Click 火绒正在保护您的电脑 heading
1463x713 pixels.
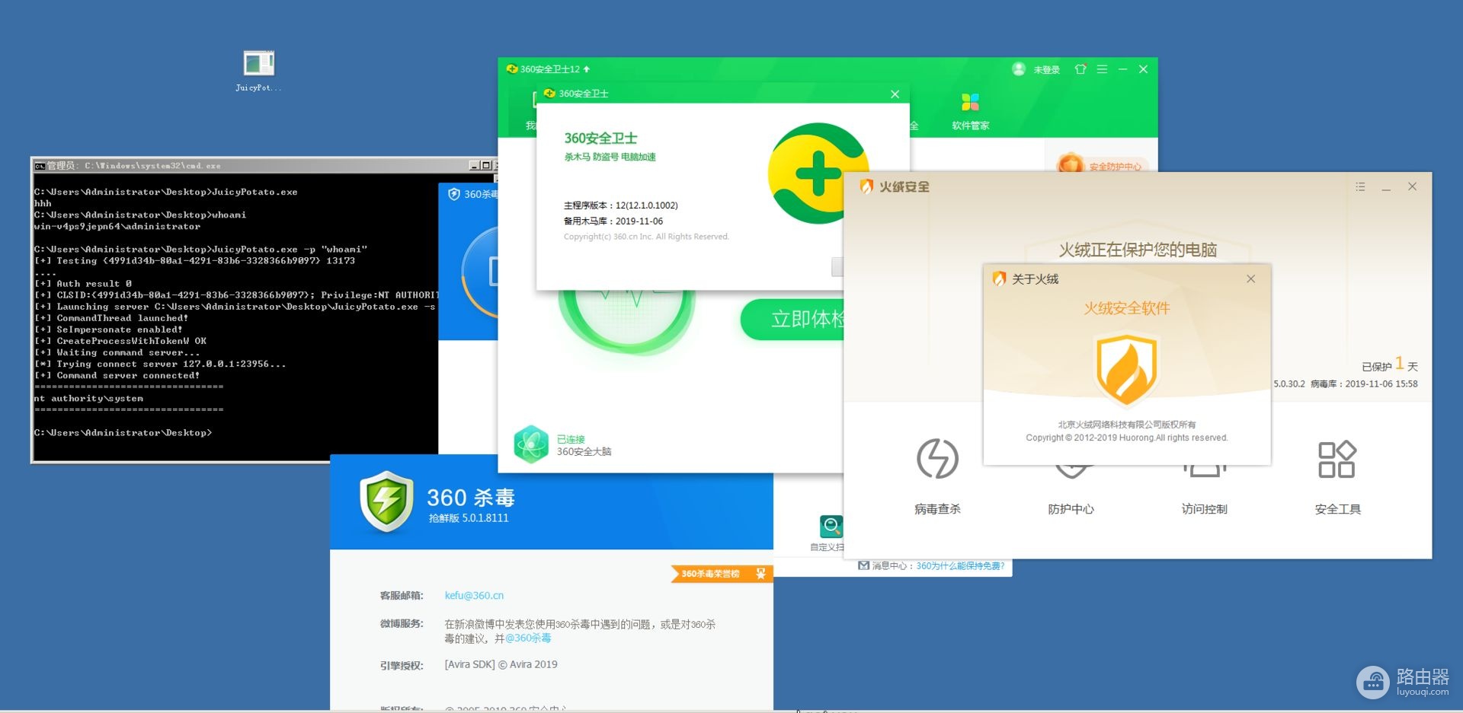tap(1138, 250)
